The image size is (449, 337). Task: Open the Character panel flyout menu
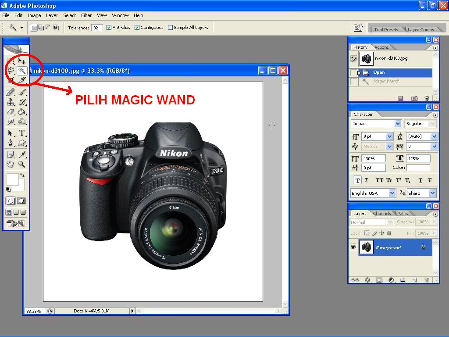[x=435, y=115]
